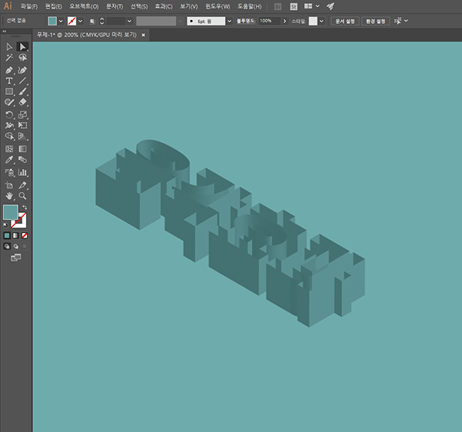Screen dimensions: 462x432
Task: Open the 스타일 graphic style dropdown
Action: click(321, 21)
